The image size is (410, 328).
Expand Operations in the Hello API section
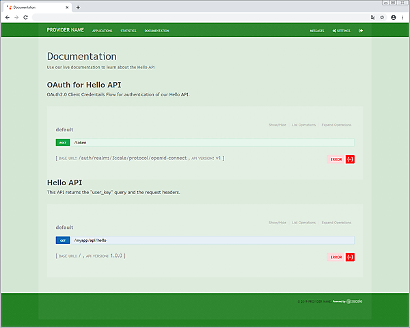(x=336, y=223)
